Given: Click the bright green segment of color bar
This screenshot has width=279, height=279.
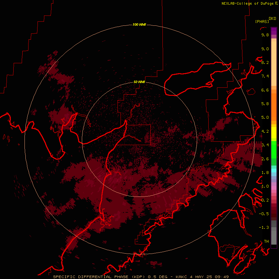Looking at the screenshot, I should pyautogui.click(x=274, y=150).
